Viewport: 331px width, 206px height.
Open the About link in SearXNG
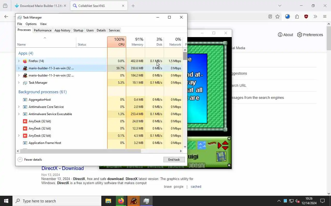pyautogui.click(x=285, y=35)
